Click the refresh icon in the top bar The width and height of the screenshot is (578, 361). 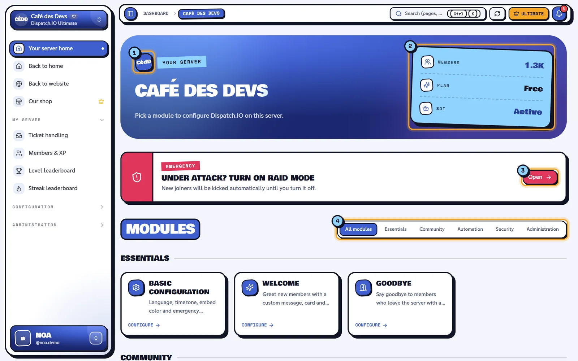coord(497,14)
